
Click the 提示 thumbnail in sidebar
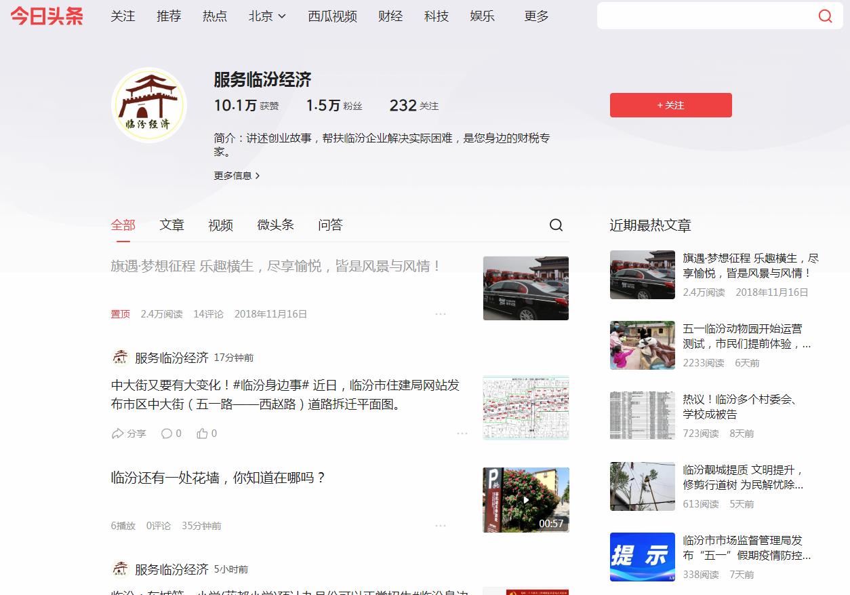click(x=643, y=557)
